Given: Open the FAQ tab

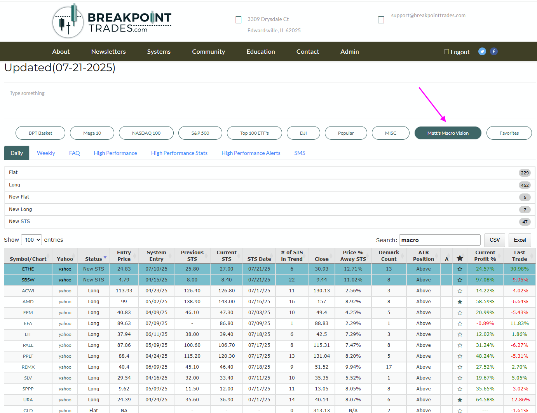Looking at the screenshot, I should point(74,153).
